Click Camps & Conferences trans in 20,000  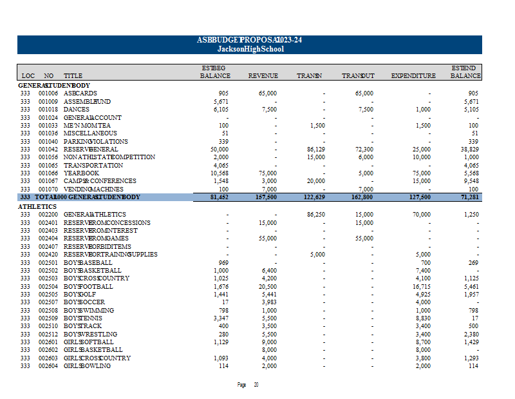coord(316,181)
